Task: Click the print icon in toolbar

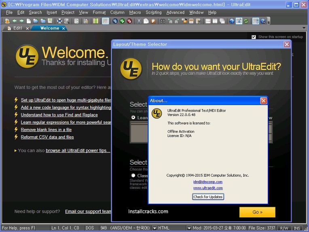Action: [59, 21]
